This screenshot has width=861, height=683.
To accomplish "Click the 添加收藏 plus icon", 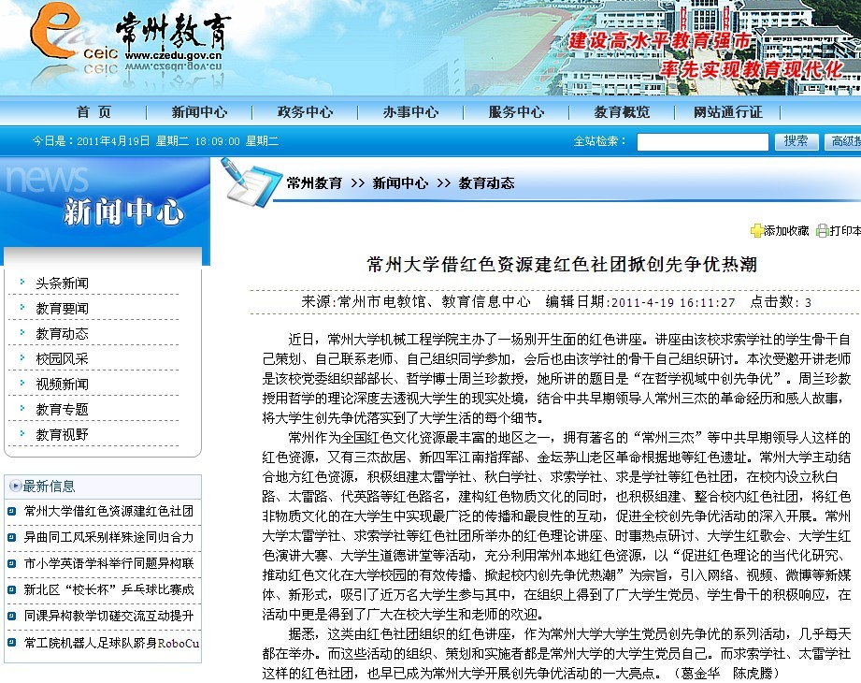I will click(x=756, y=231).
